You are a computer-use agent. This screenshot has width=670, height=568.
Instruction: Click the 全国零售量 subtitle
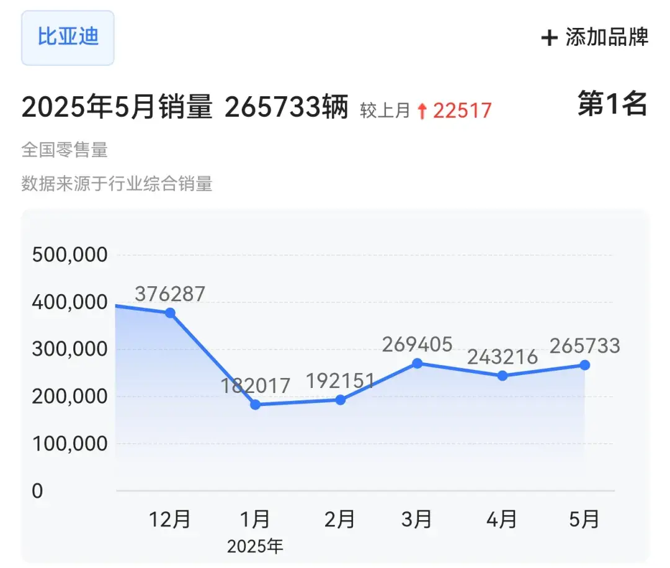[x=65, y=150]
